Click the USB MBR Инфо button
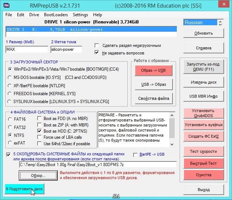This screenshot has height=200, width=232. click(x=203, y=96)
